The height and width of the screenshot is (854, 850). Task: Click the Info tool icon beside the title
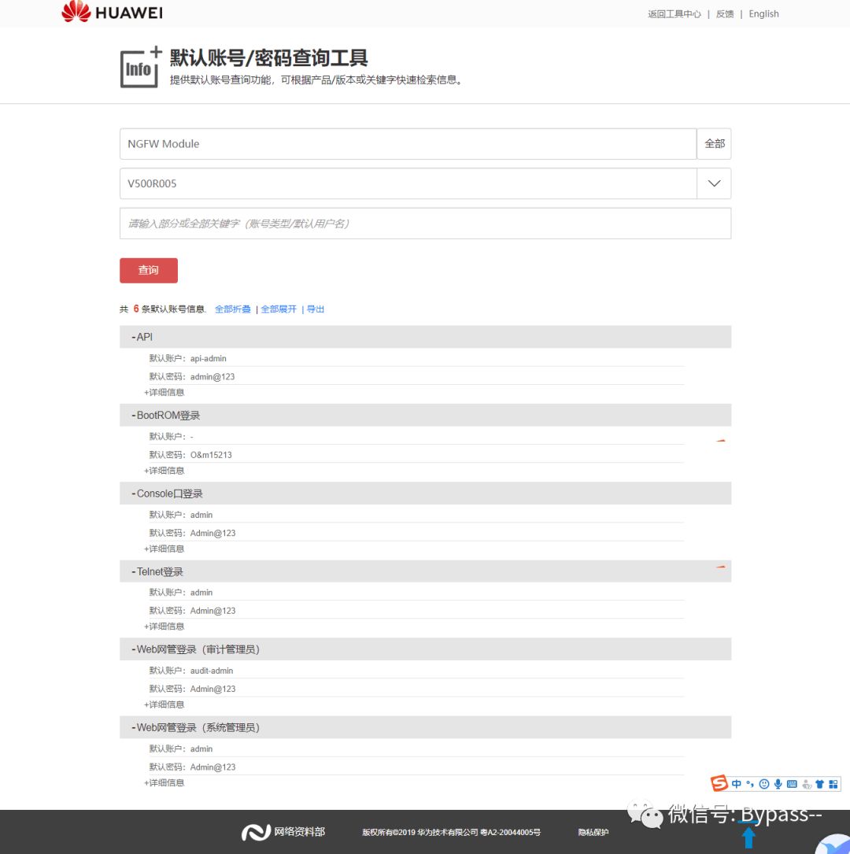point(141,67)
